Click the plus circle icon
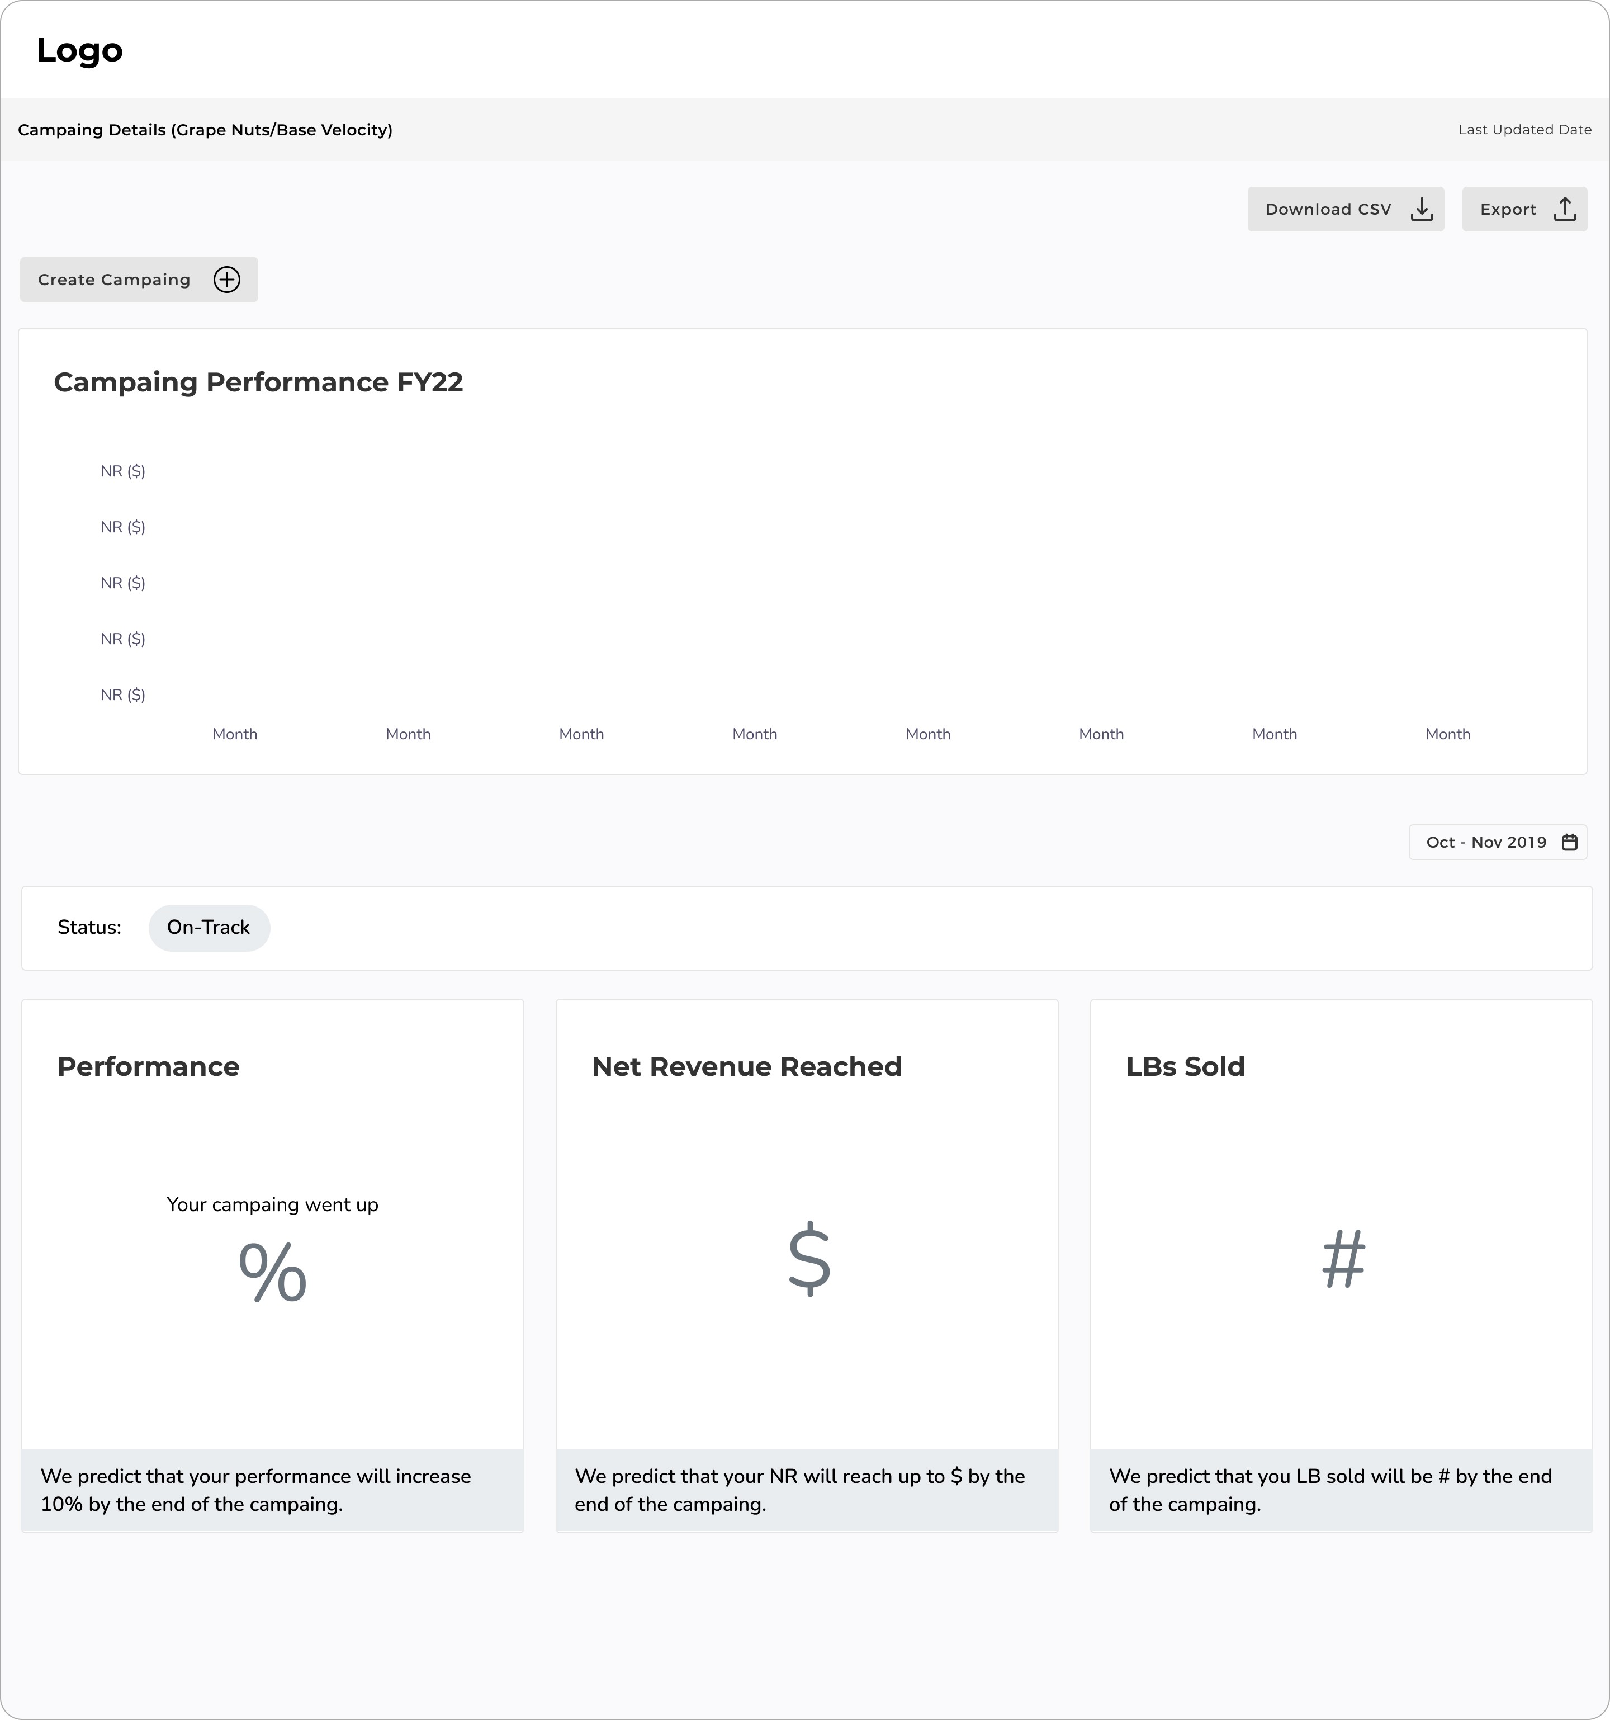This screenshot has height=1720, width=1610. coord(226,280)
